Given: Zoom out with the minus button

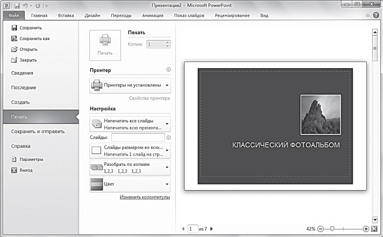Looking at the screenshot, I should [320, 229].
